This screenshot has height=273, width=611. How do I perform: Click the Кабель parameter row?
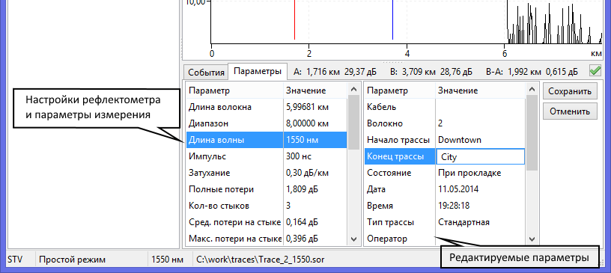click(445, 107)
